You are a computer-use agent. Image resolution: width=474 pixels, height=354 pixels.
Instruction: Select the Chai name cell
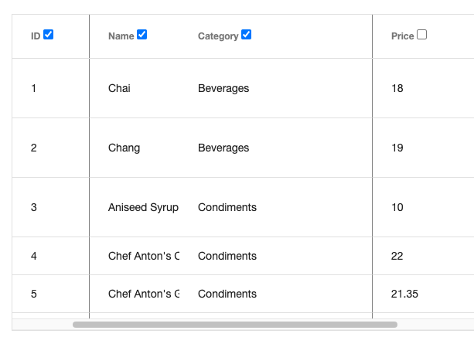[120, 88]
